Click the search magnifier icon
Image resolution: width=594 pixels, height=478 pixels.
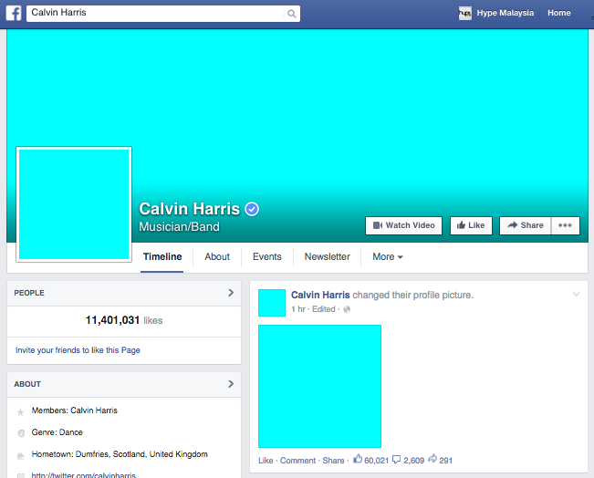pos(292,14)
